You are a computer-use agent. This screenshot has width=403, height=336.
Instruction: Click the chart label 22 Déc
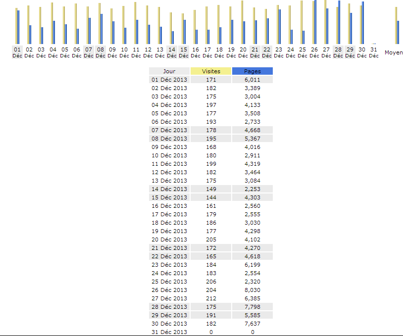[267, 52]
